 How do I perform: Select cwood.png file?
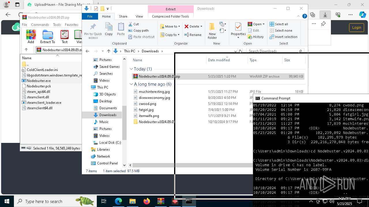click(x=148, y=104)
